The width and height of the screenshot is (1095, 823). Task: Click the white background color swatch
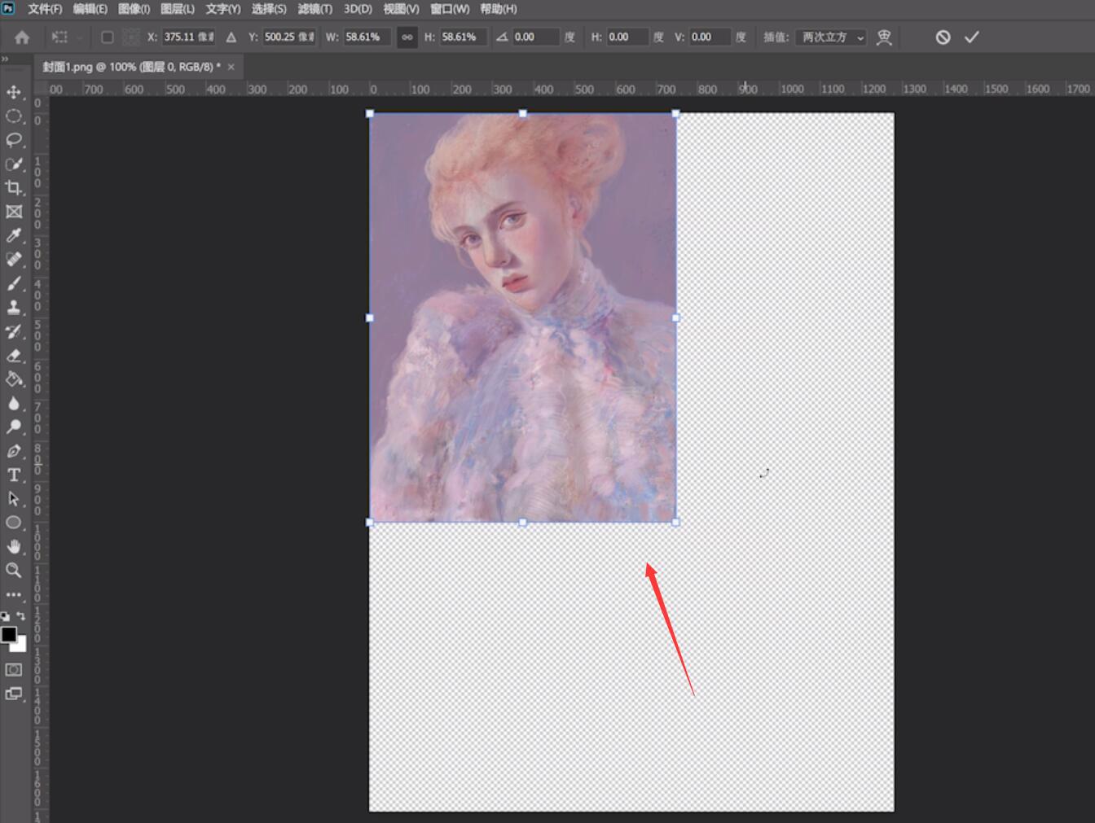(x=21, y=646)
